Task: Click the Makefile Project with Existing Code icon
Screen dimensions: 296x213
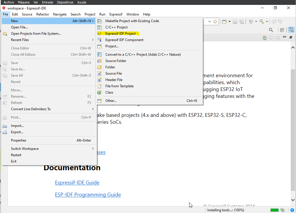Action: click(100, 21)
